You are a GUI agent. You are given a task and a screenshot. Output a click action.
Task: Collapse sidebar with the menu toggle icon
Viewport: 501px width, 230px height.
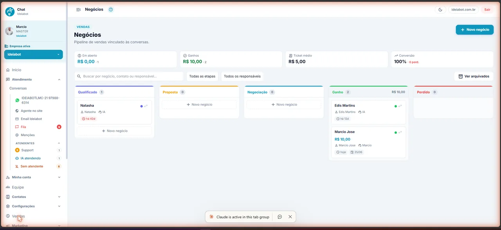79,9
